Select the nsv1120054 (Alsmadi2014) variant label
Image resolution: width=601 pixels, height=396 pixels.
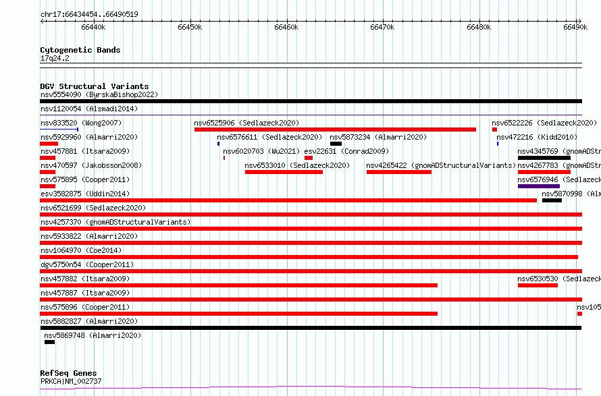[89, 109]
